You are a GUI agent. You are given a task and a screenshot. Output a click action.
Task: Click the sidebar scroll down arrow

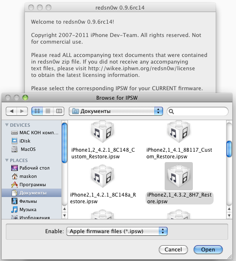pos(64,215)
